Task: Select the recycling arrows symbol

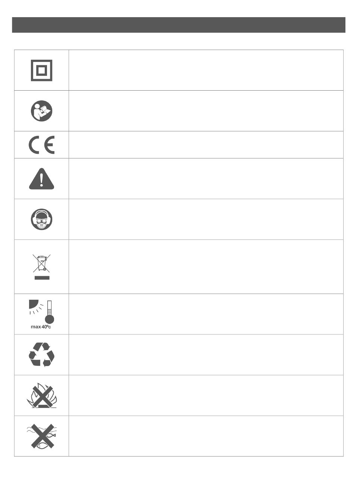Action: [x=41, y=355]
